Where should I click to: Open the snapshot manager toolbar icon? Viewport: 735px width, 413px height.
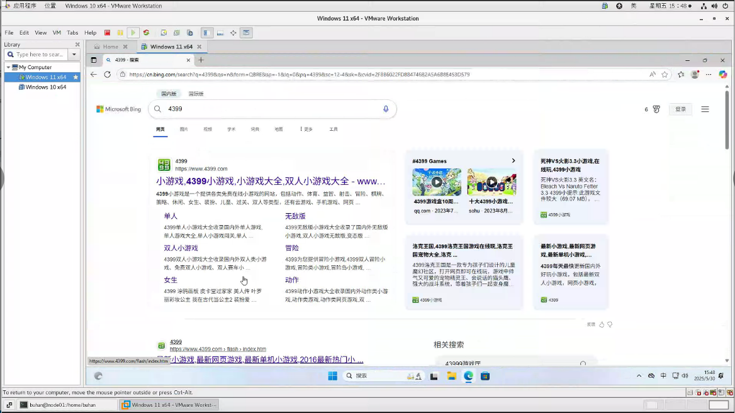pos(190,33)
